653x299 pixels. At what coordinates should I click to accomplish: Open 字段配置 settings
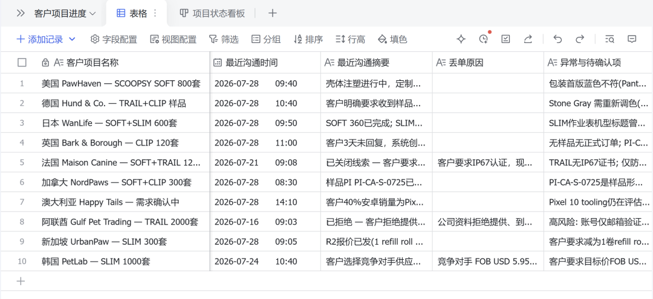tap(114, 39)
